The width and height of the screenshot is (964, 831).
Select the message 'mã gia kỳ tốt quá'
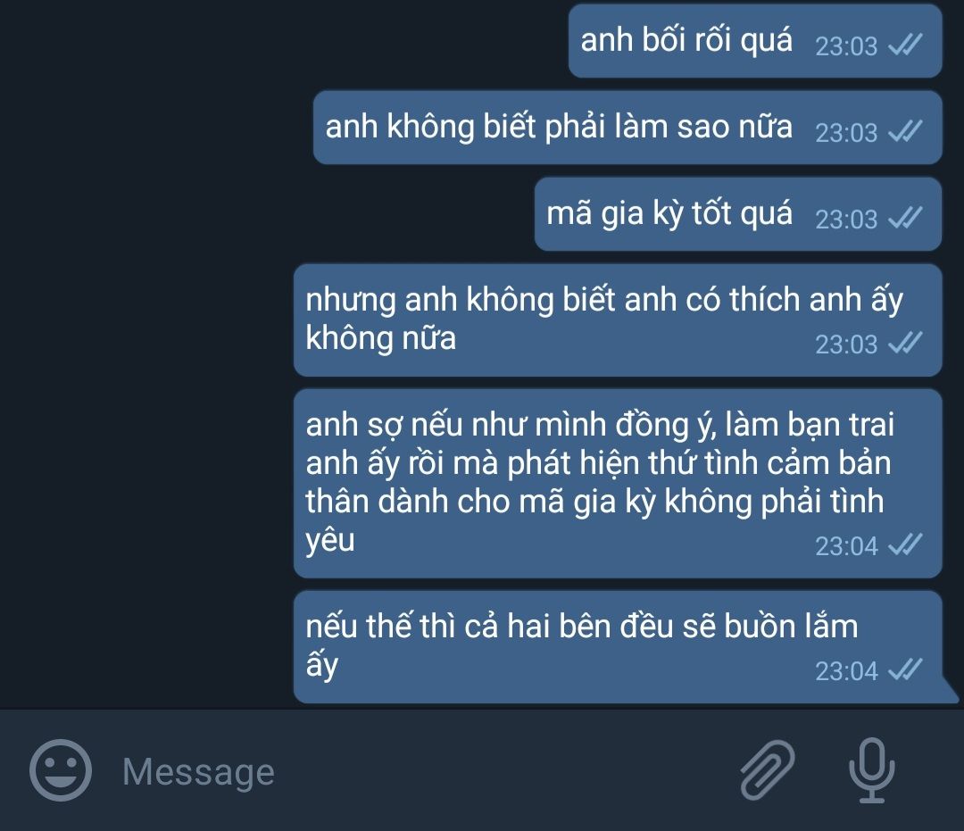(738, 214)
